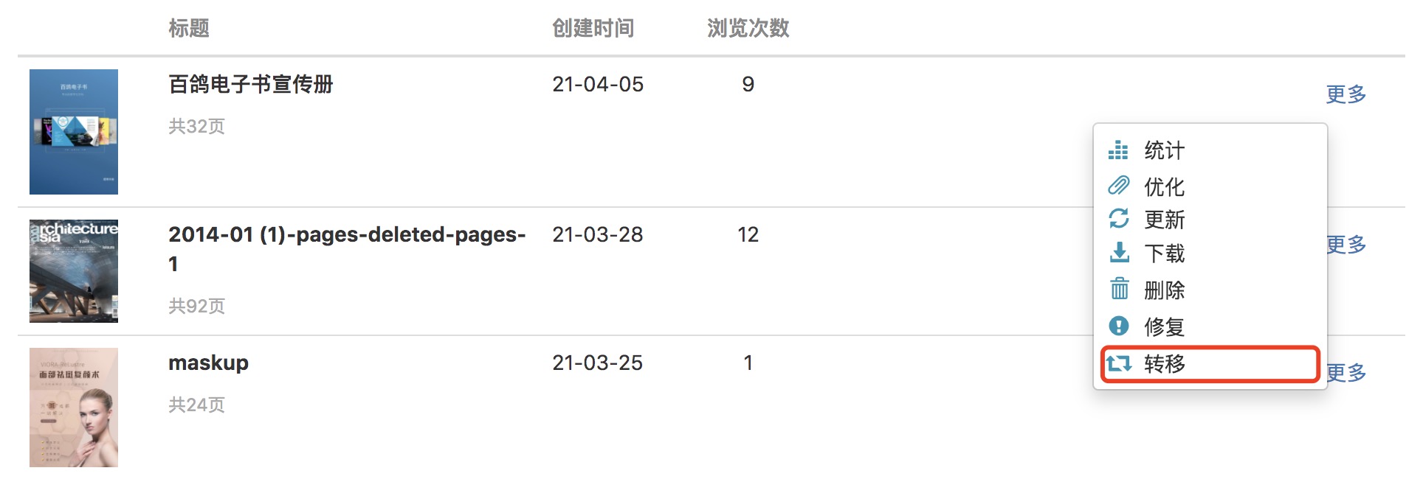1423x479 pixels.
Task: Expand 更多 options for the 2014-01 document
Action: pos(1347,245)
